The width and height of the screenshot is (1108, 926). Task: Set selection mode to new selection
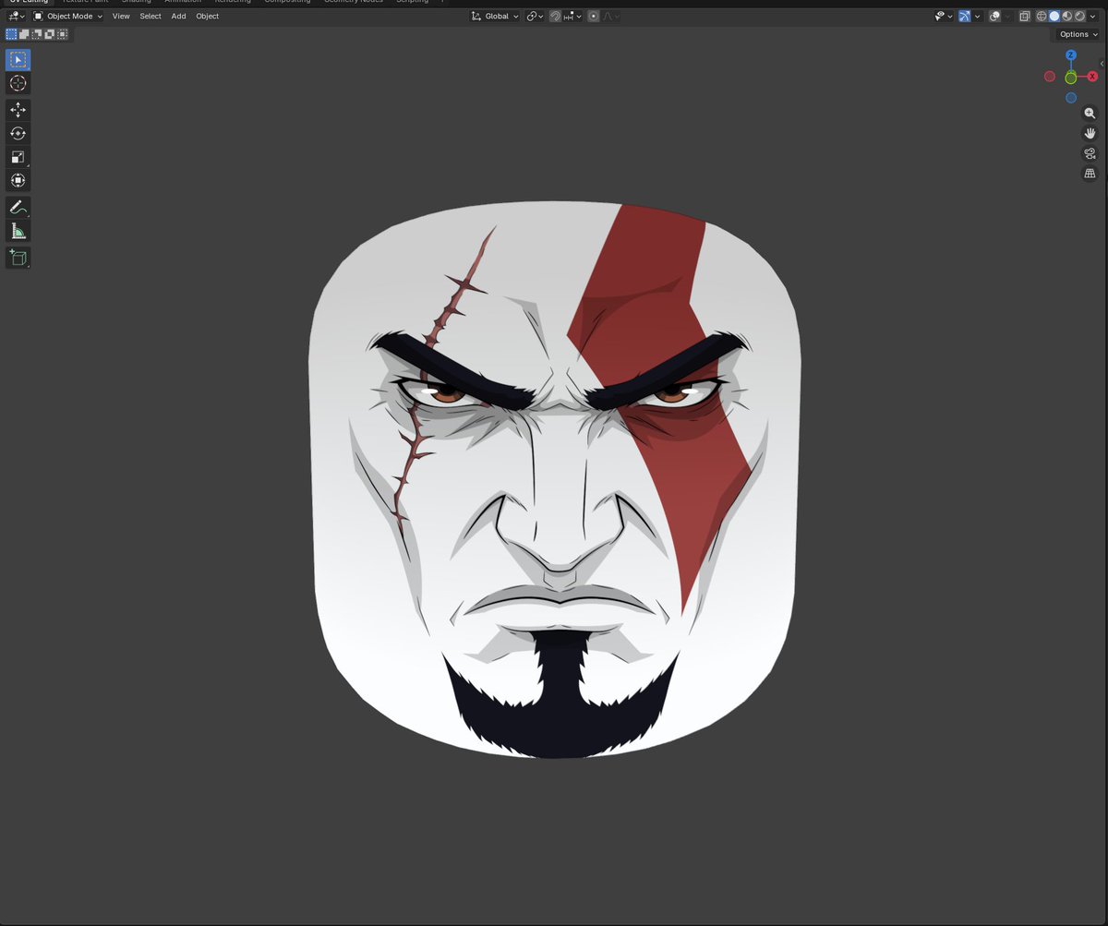11,34
